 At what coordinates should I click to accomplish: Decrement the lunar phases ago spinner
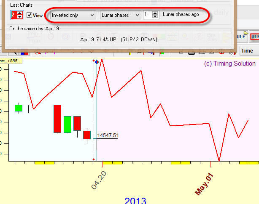[155, 17]
